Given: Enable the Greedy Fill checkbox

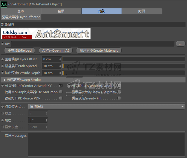Looking at the screenshot, I should pos(119,98).
